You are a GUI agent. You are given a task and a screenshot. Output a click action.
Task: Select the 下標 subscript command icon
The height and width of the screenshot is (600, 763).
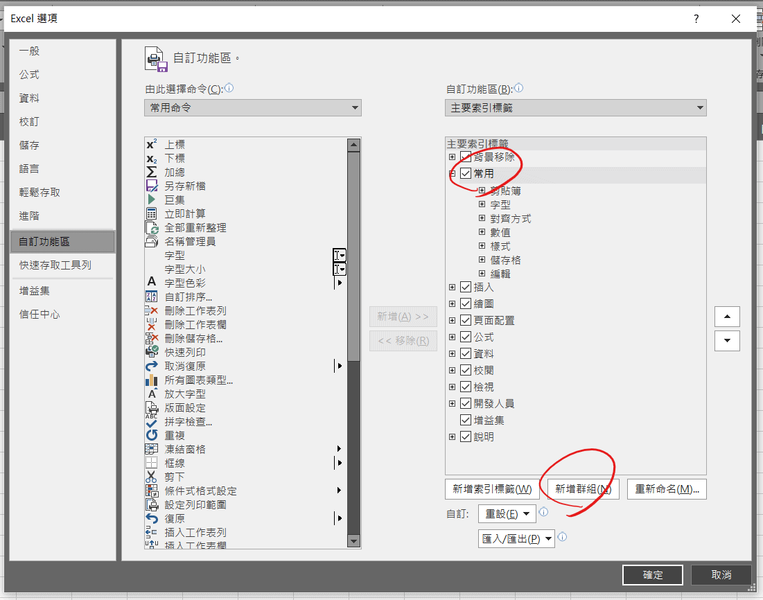[151, 159]
